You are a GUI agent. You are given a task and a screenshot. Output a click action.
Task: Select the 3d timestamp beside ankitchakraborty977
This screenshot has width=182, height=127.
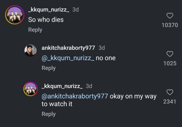pos(102,48)
